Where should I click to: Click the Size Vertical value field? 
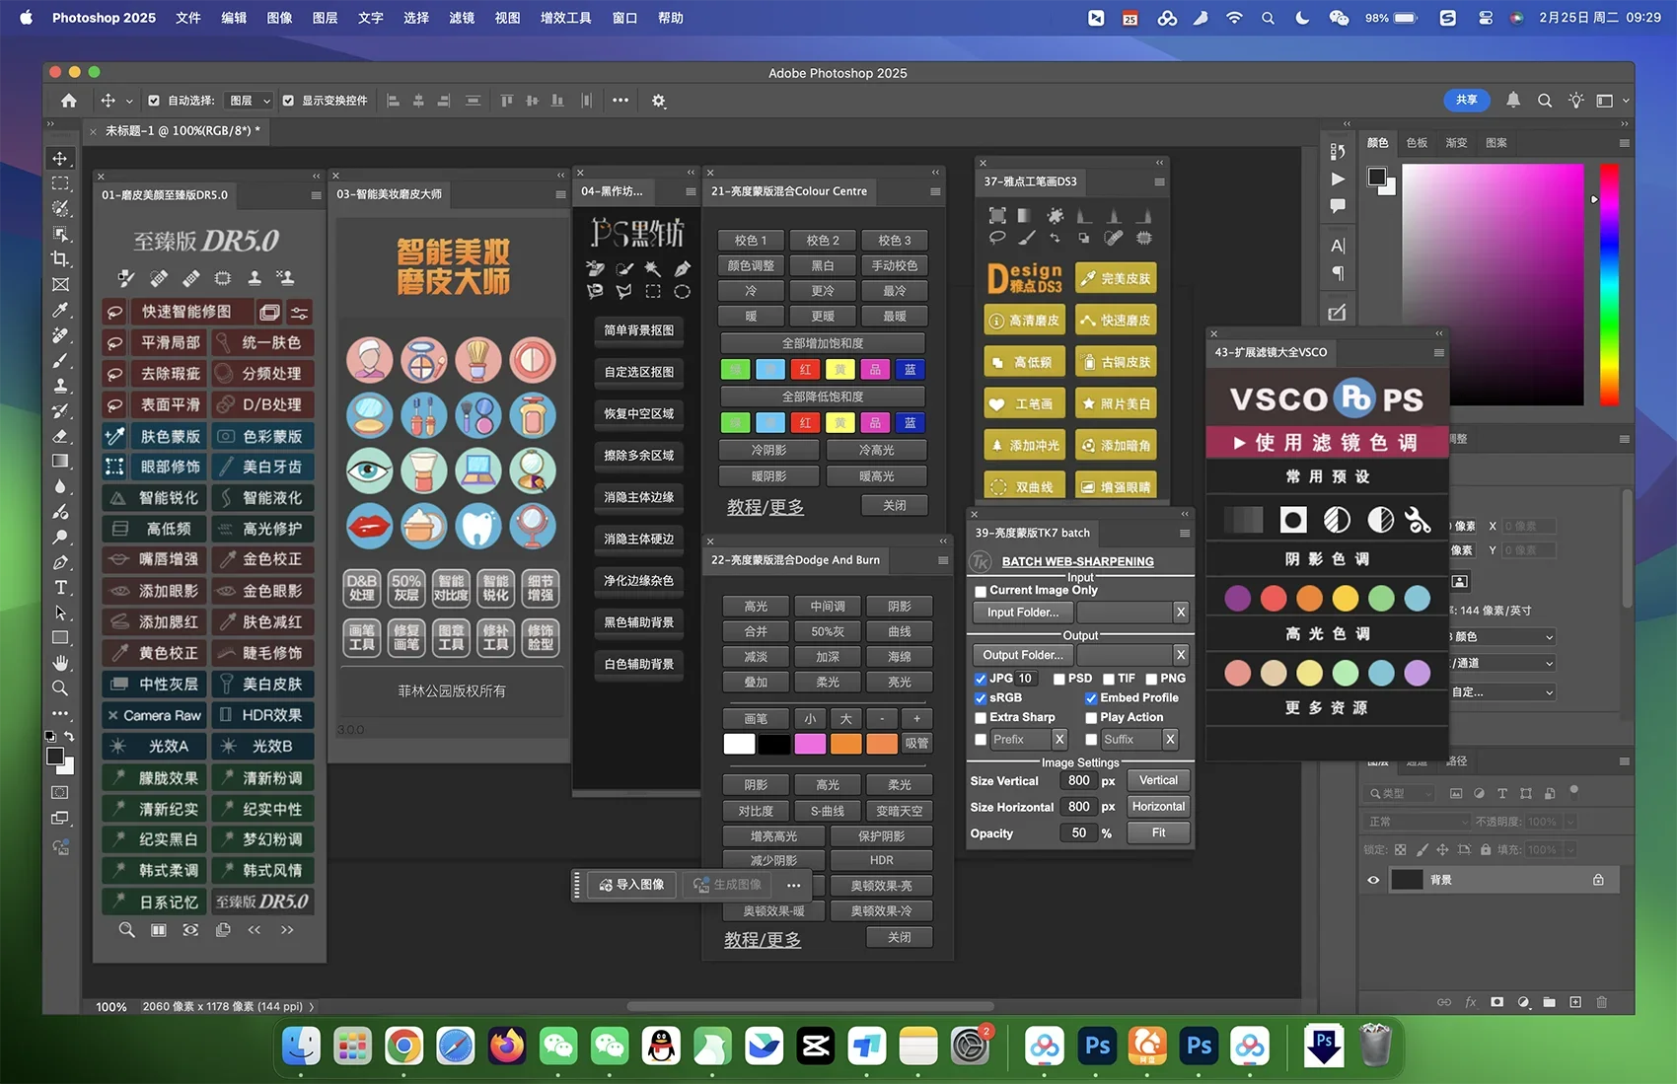[x=1078, y=781]
